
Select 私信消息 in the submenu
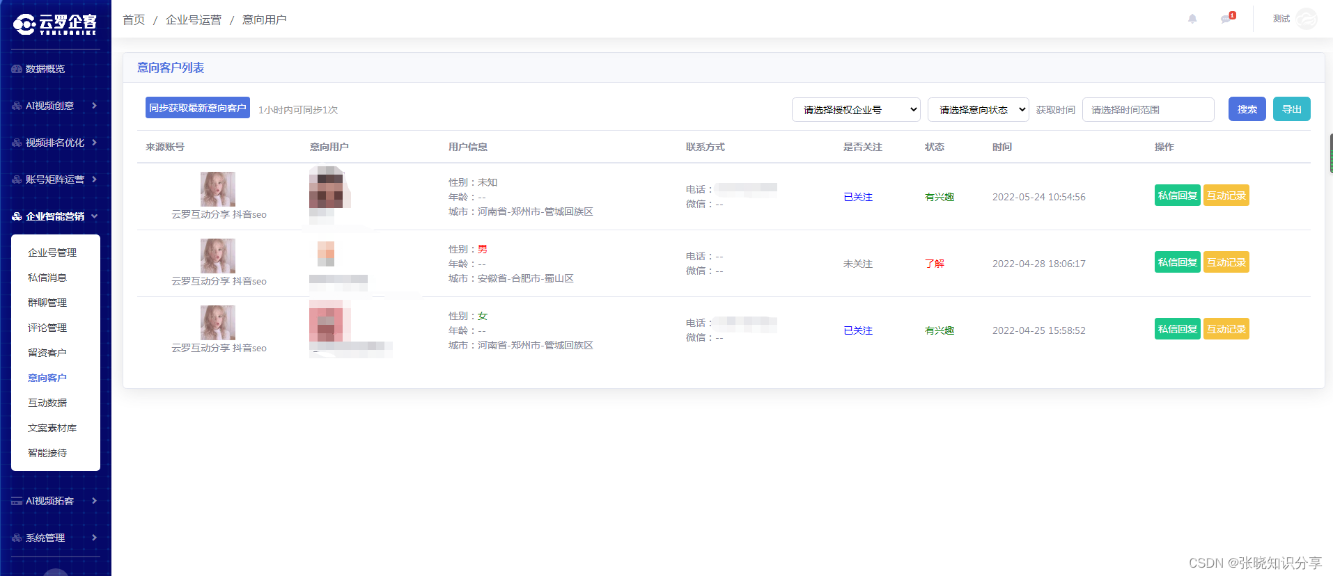tap(47, 278)
